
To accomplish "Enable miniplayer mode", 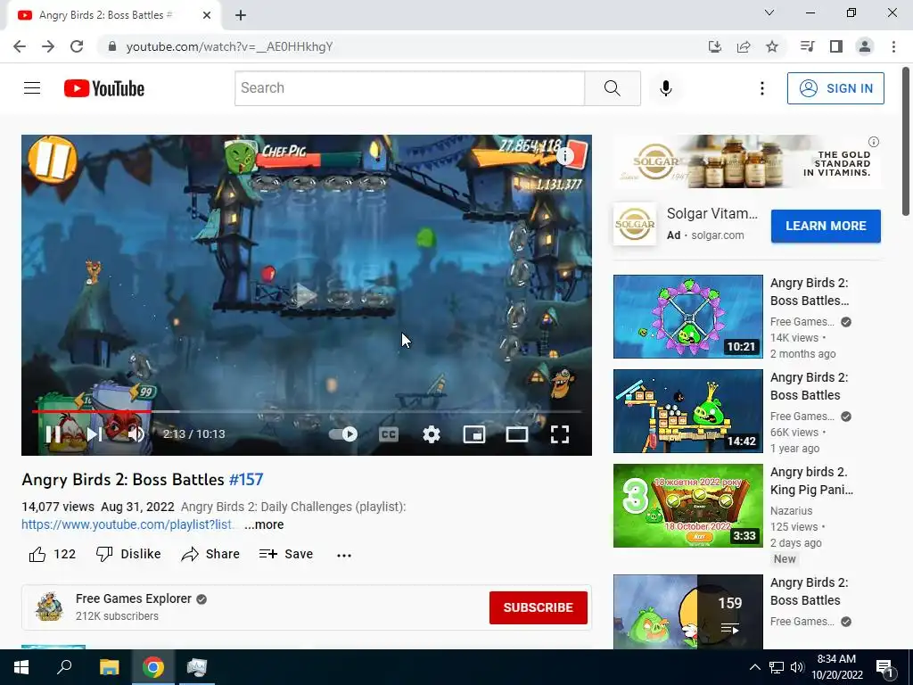I will coord(474,434).
